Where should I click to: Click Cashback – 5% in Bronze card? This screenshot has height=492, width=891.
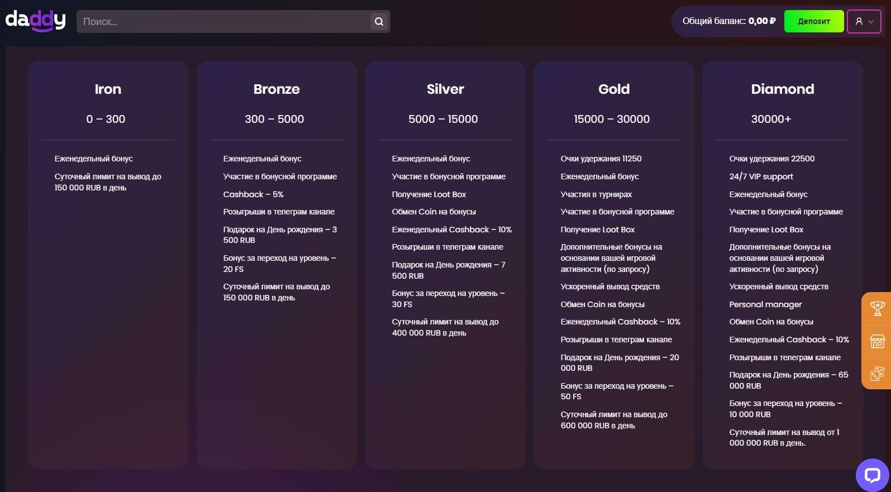point(253,194)
